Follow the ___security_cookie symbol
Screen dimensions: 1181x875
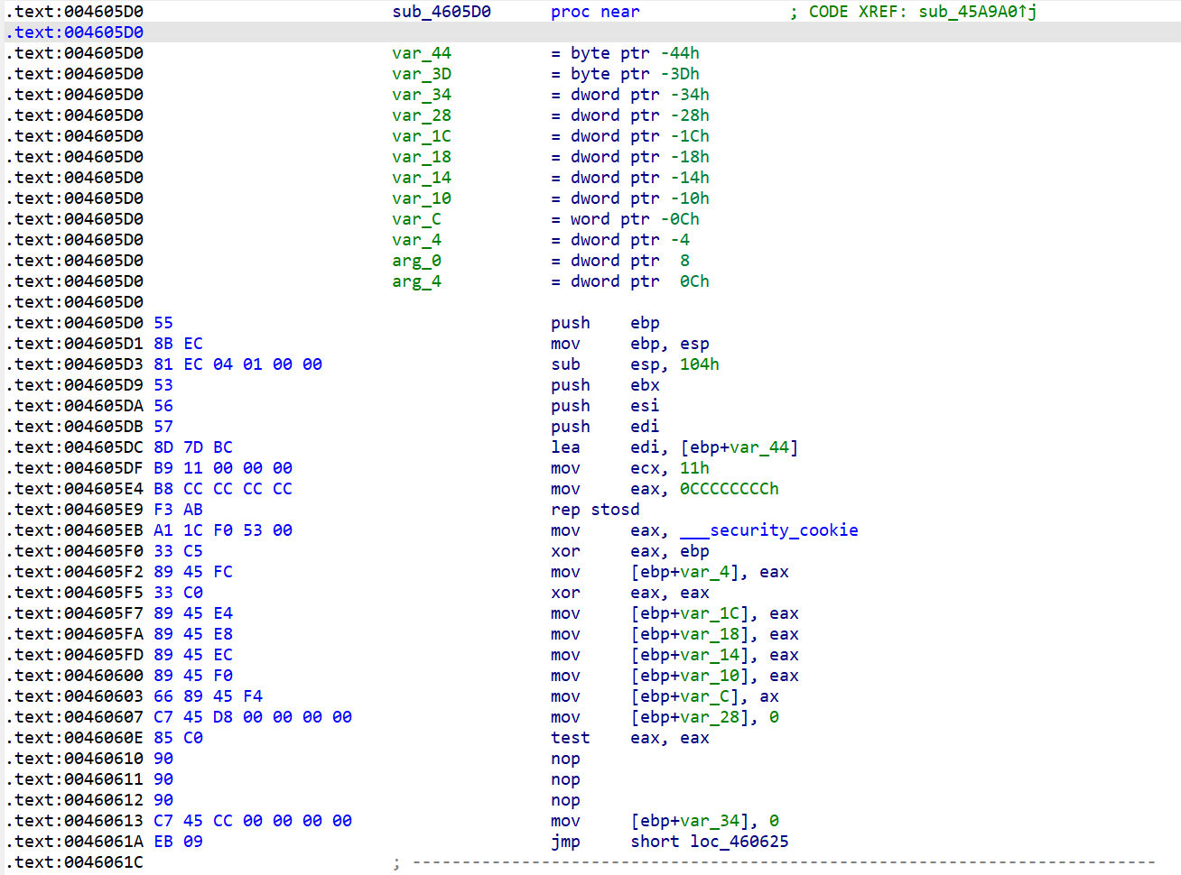[x=769, y=530]
